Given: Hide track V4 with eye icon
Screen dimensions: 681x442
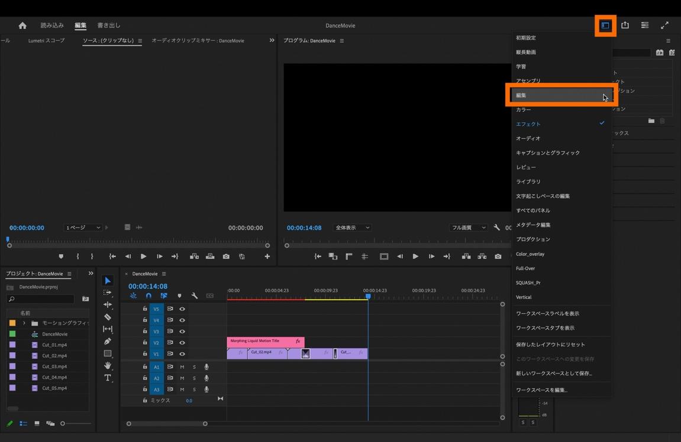Looking at the screenshot, I should [182, 320].
